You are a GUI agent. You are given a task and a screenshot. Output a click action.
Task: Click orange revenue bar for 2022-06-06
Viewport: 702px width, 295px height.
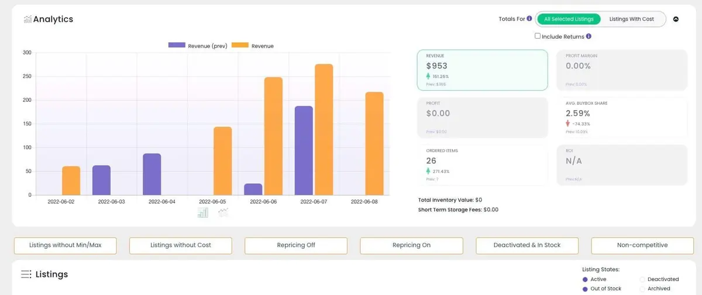pos(273,136)
